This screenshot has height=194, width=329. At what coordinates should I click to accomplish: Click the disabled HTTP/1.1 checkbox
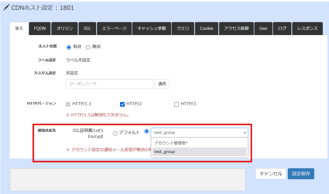click(x=68, y=104)
